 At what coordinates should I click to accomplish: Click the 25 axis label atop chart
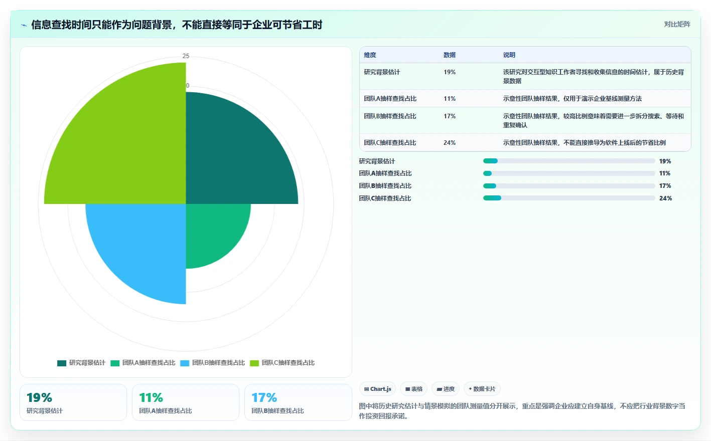pos(186,56)
